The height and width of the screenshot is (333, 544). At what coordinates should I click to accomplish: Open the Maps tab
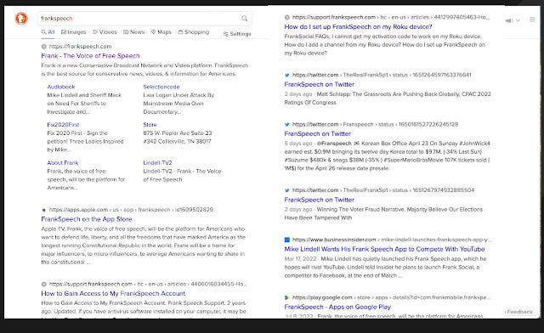tap(161, 32)
